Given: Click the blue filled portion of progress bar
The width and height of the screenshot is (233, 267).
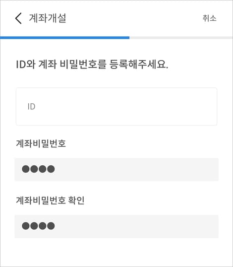Looking at the screenshot, I should (x=64, y=38).
